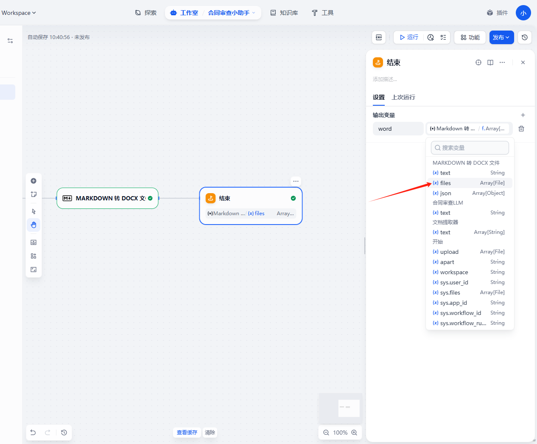This screenshot has width=537, height=444.
Task: Open the panel three-dot more menu
Action: tap(502, 62)
